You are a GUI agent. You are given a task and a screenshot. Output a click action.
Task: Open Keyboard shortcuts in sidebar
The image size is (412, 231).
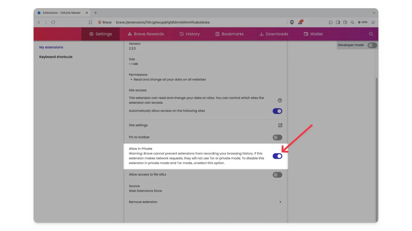click(x=56, y=57)
